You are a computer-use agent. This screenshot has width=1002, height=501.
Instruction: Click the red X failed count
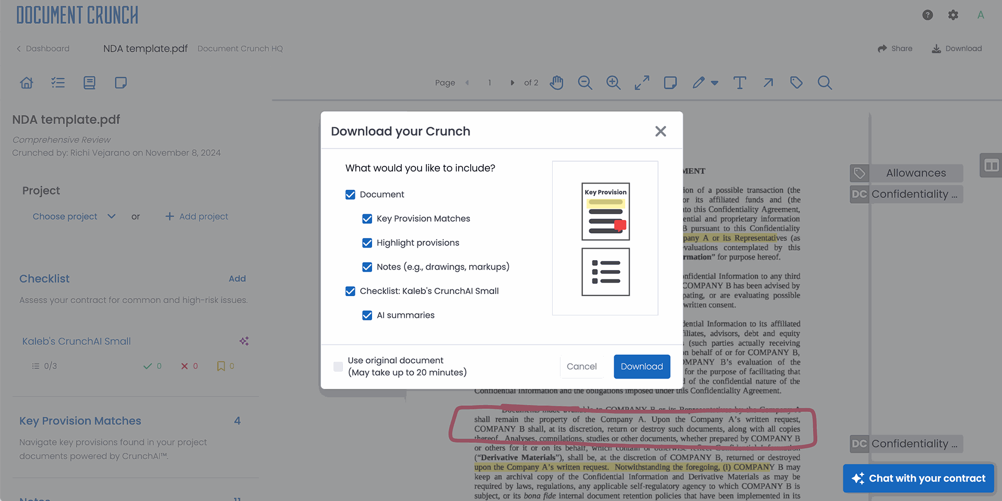click(189, 366)
